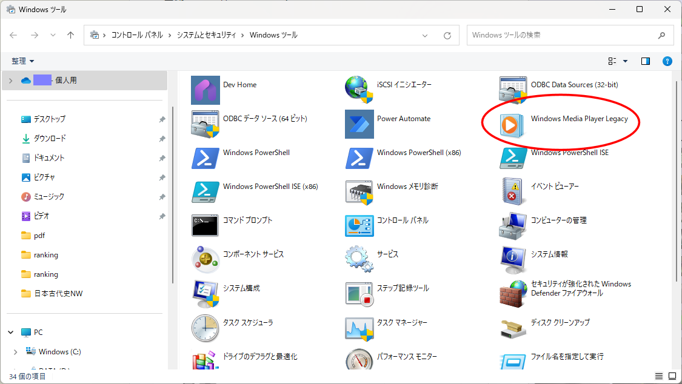The image size is (682, 384).
Task: Click the Windows ツール breadcrumb
Action: (273, 35)
